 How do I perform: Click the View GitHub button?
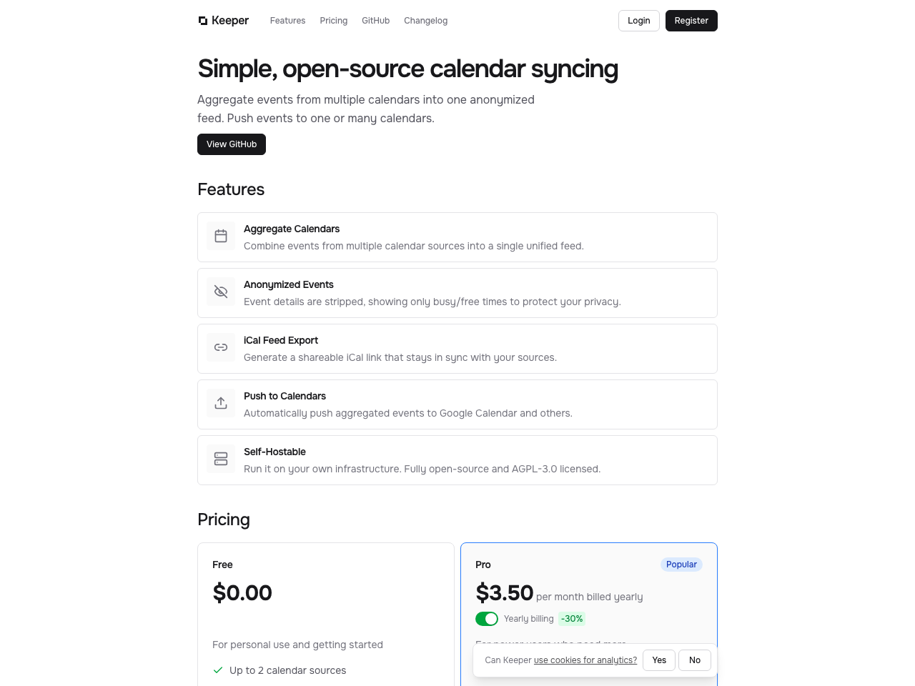232,144
